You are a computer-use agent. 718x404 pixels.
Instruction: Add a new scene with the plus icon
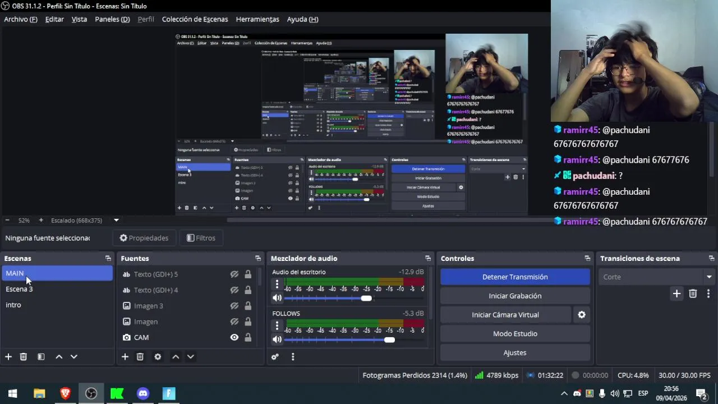(8, 357)
